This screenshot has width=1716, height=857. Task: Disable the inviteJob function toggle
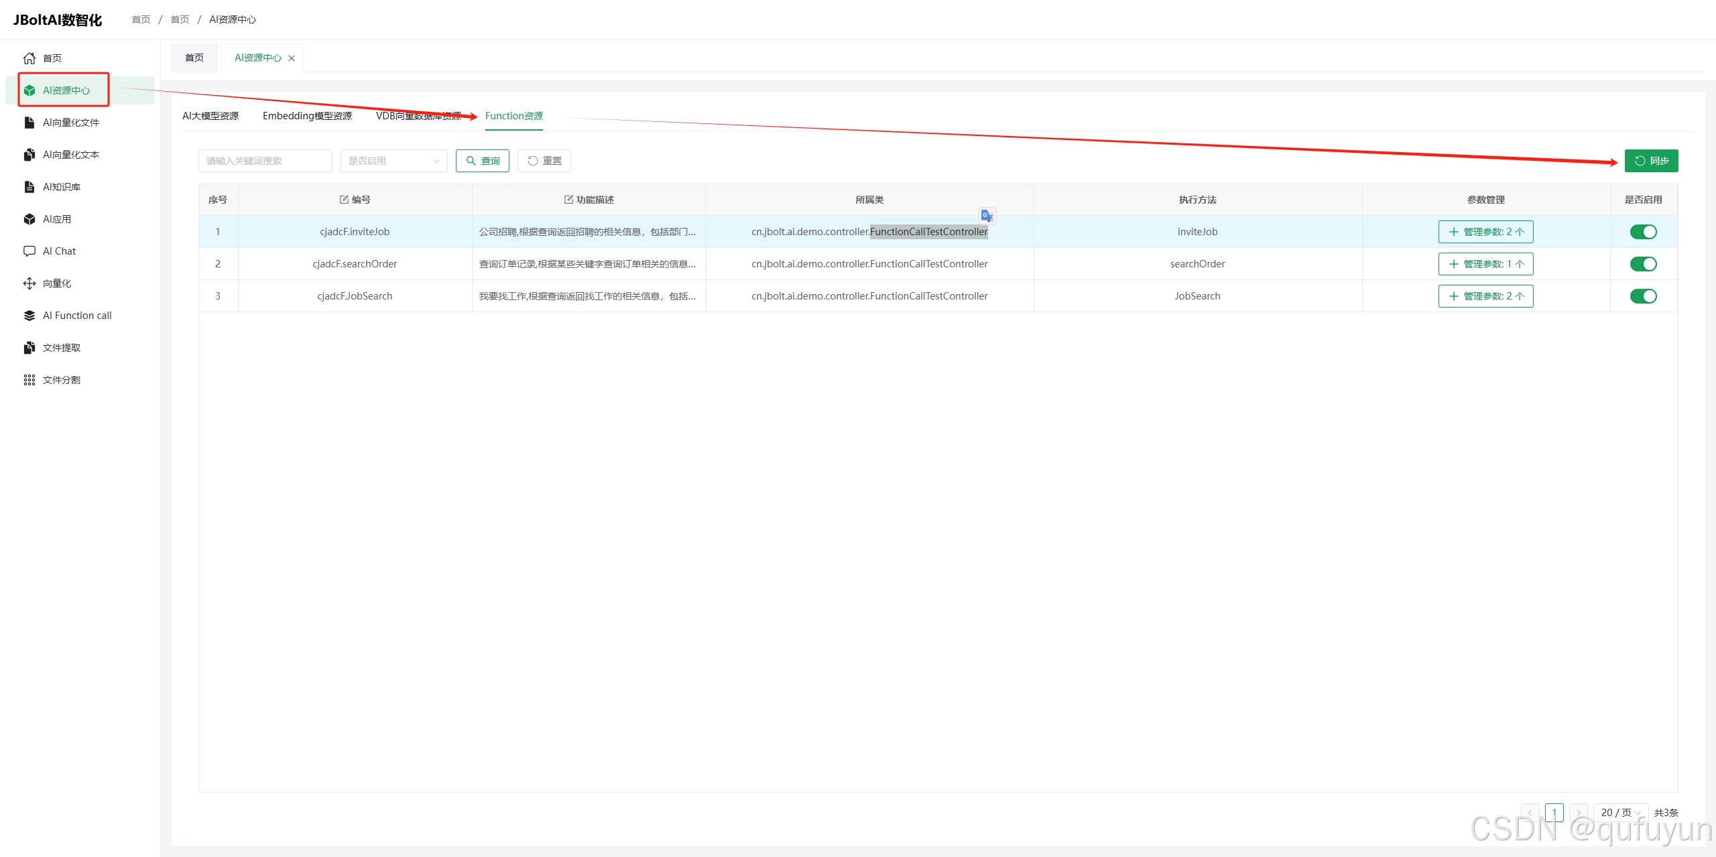pyautogui.click(x=1643, y=232)
